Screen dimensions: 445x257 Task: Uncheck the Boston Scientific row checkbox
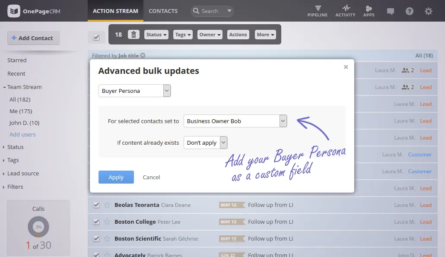(96, 238)
